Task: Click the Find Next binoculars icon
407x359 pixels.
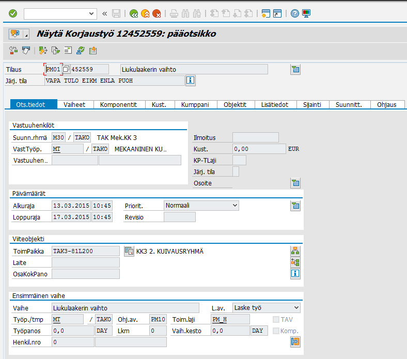Action: point(197,13)
